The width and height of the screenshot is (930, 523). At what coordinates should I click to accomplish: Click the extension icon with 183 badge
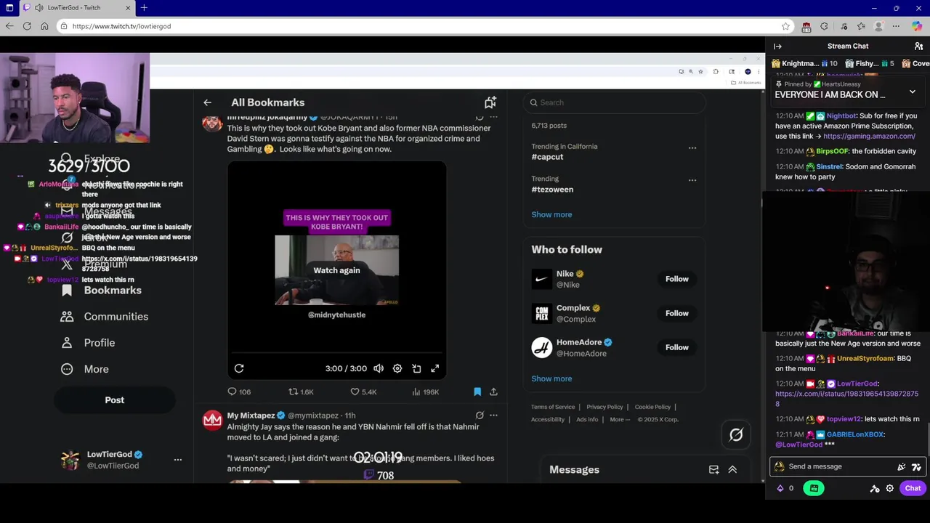coord(806,27)
